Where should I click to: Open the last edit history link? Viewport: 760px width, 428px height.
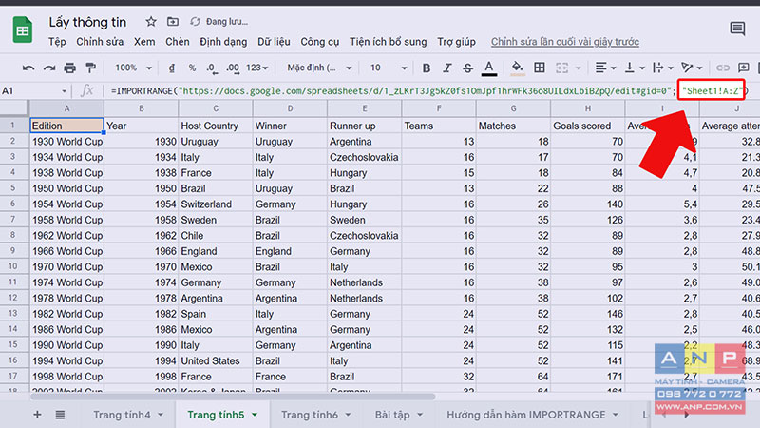point(565,42)
